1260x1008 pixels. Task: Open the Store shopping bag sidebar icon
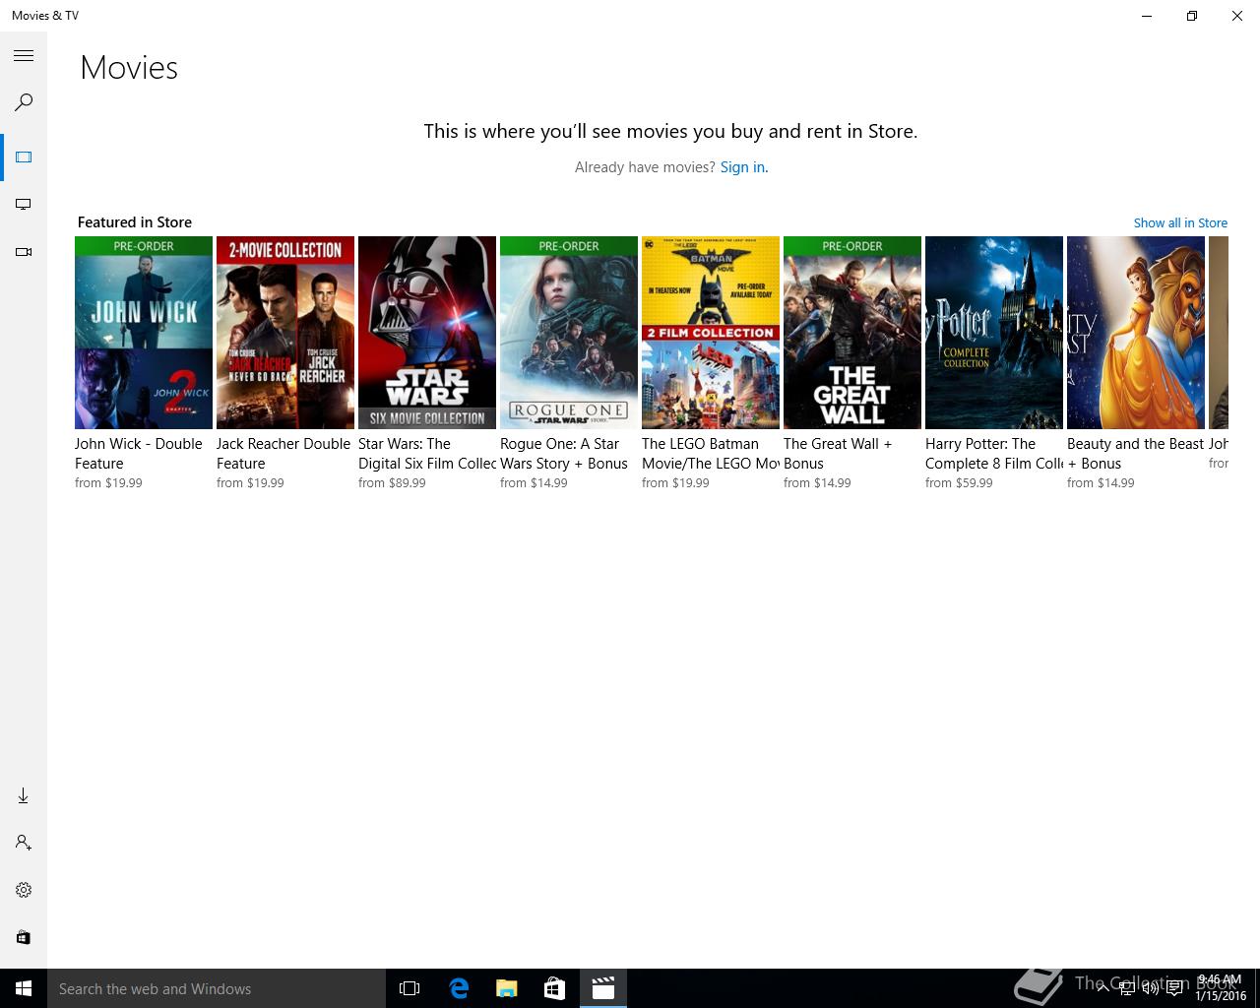(24, 937)
